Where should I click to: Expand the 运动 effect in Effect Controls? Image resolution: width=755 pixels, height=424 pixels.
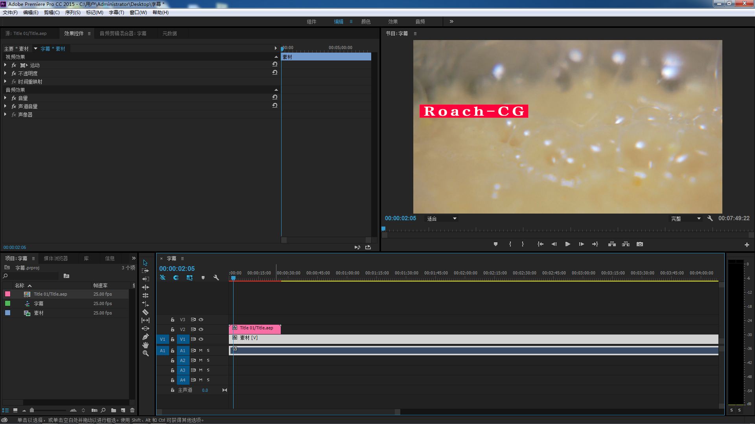(x=5, y=65)
